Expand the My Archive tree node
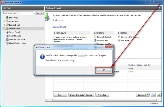The height and width of the screenshot is (107, 164). pos(4,21)
